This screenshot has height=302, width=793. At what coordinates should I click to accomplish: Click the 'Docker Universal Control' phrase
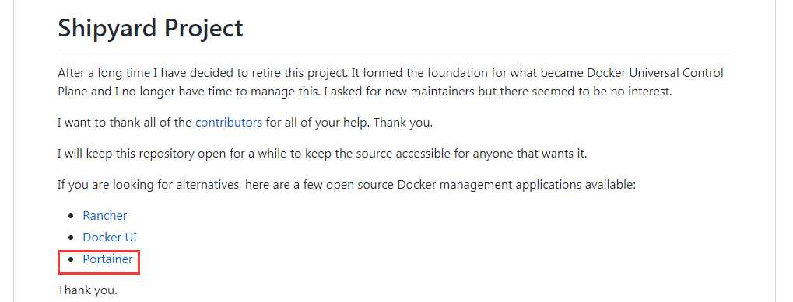tap(655, 73)
